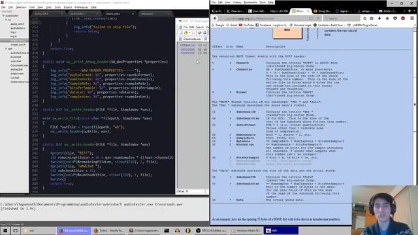Open debug.bat in the sidebar
The image size is (418, 235).
(x=16, y=70)
